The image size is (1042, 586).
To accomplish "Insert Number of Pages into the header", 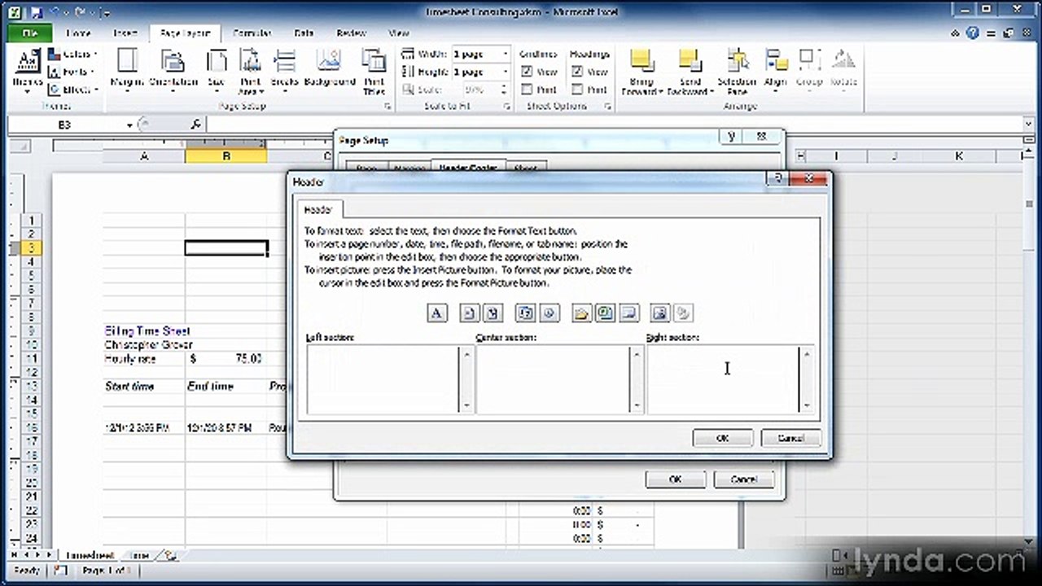I will point(493,313).
